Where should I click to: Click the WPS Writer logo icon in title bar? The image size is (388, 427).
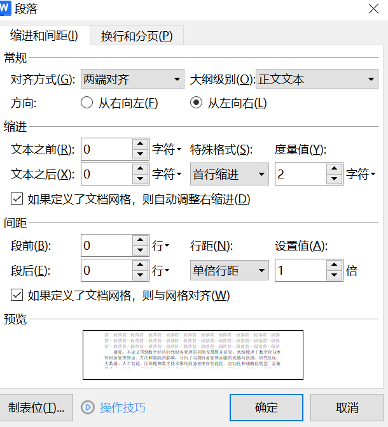pyautogui.click(x=5, y=8)
